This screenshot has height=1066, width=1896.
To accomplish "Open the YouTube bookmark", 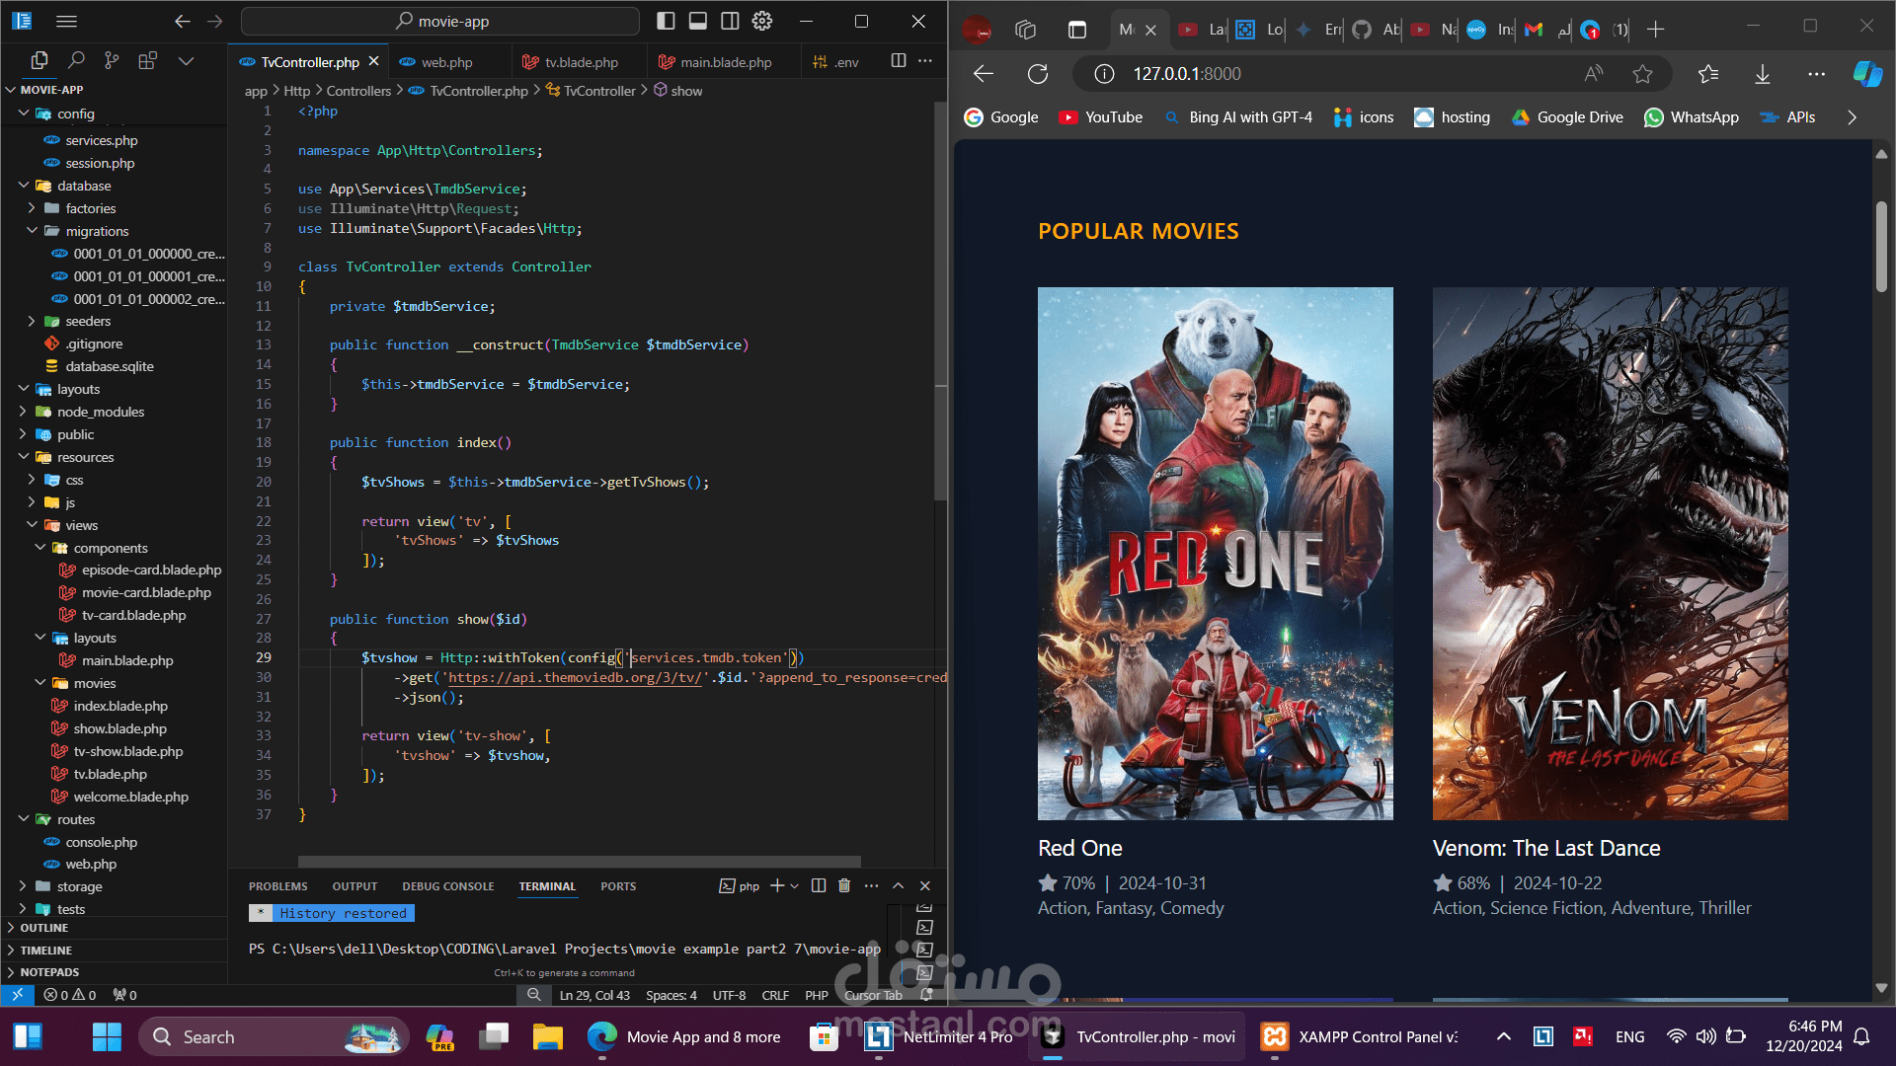I will 1100,117.
